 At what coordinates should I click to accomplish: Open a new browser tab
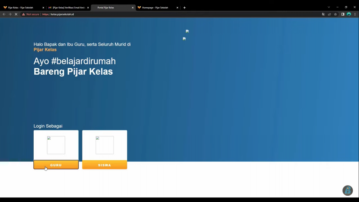184,7
